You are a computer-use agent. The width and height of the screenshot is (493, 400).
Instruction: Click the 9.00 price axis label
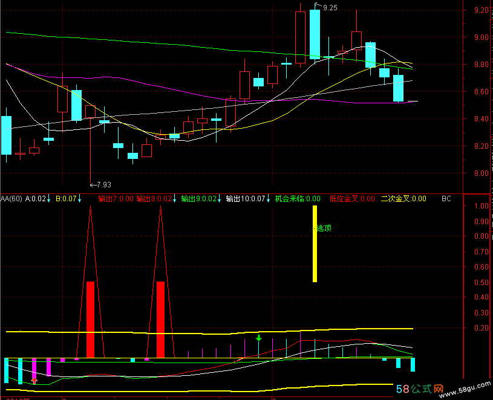[x=482, y=37]
